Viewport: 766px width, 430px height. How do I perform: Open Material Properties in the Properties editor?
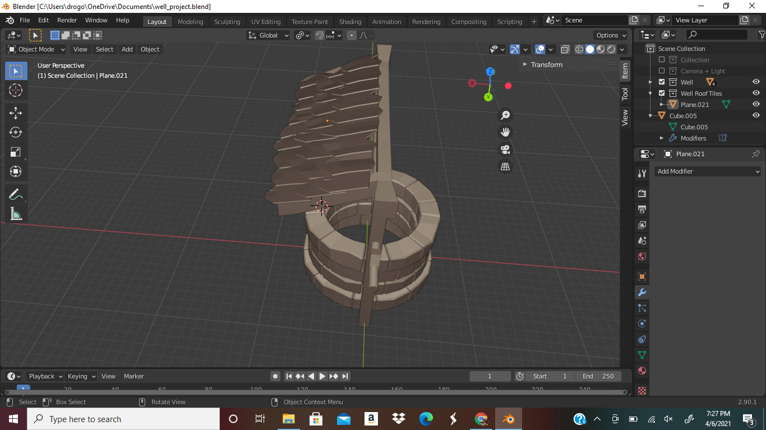[642, 370]
